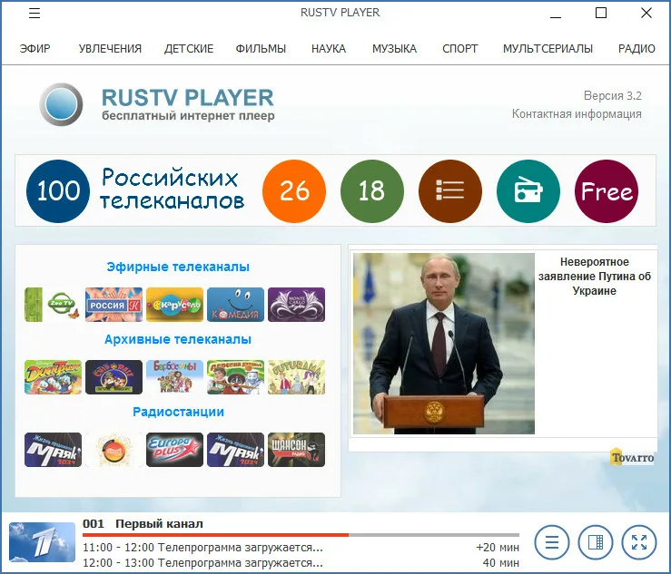Open the Monte Carlo channel thumbnail
The height and width of the screenshot is (574, 671).
pos(297,305)
